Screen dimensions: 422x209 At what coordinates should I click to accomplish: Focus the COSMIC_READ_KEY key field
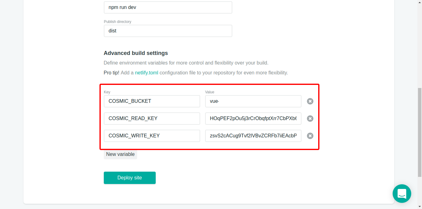click(x=152, y=119)
